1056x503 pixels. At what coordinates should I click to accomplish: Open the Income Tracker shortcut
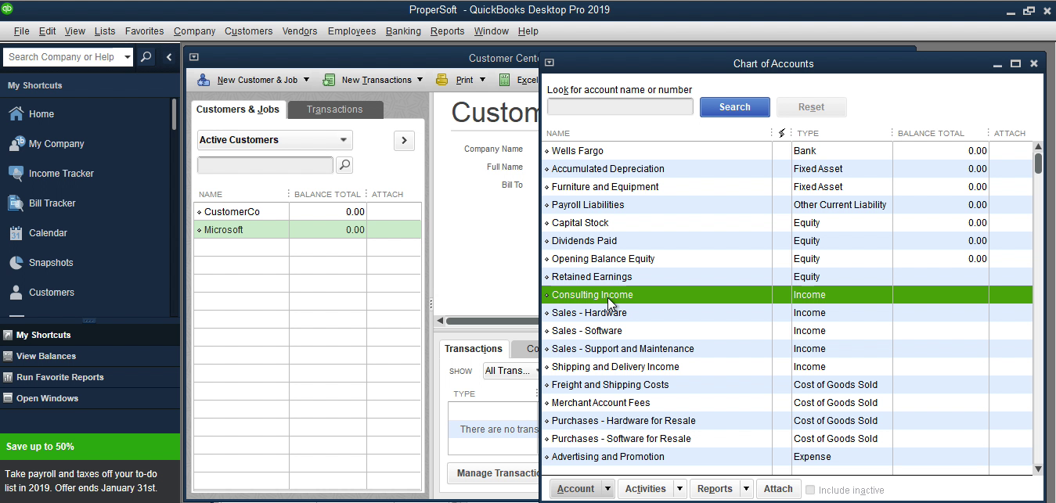click(60, 174)
